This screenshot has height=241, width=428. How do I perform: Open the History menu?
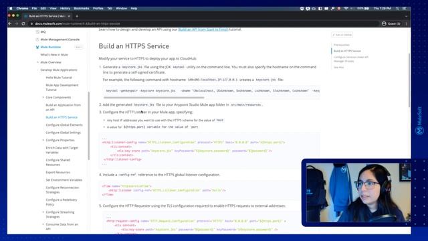point(65,9)
